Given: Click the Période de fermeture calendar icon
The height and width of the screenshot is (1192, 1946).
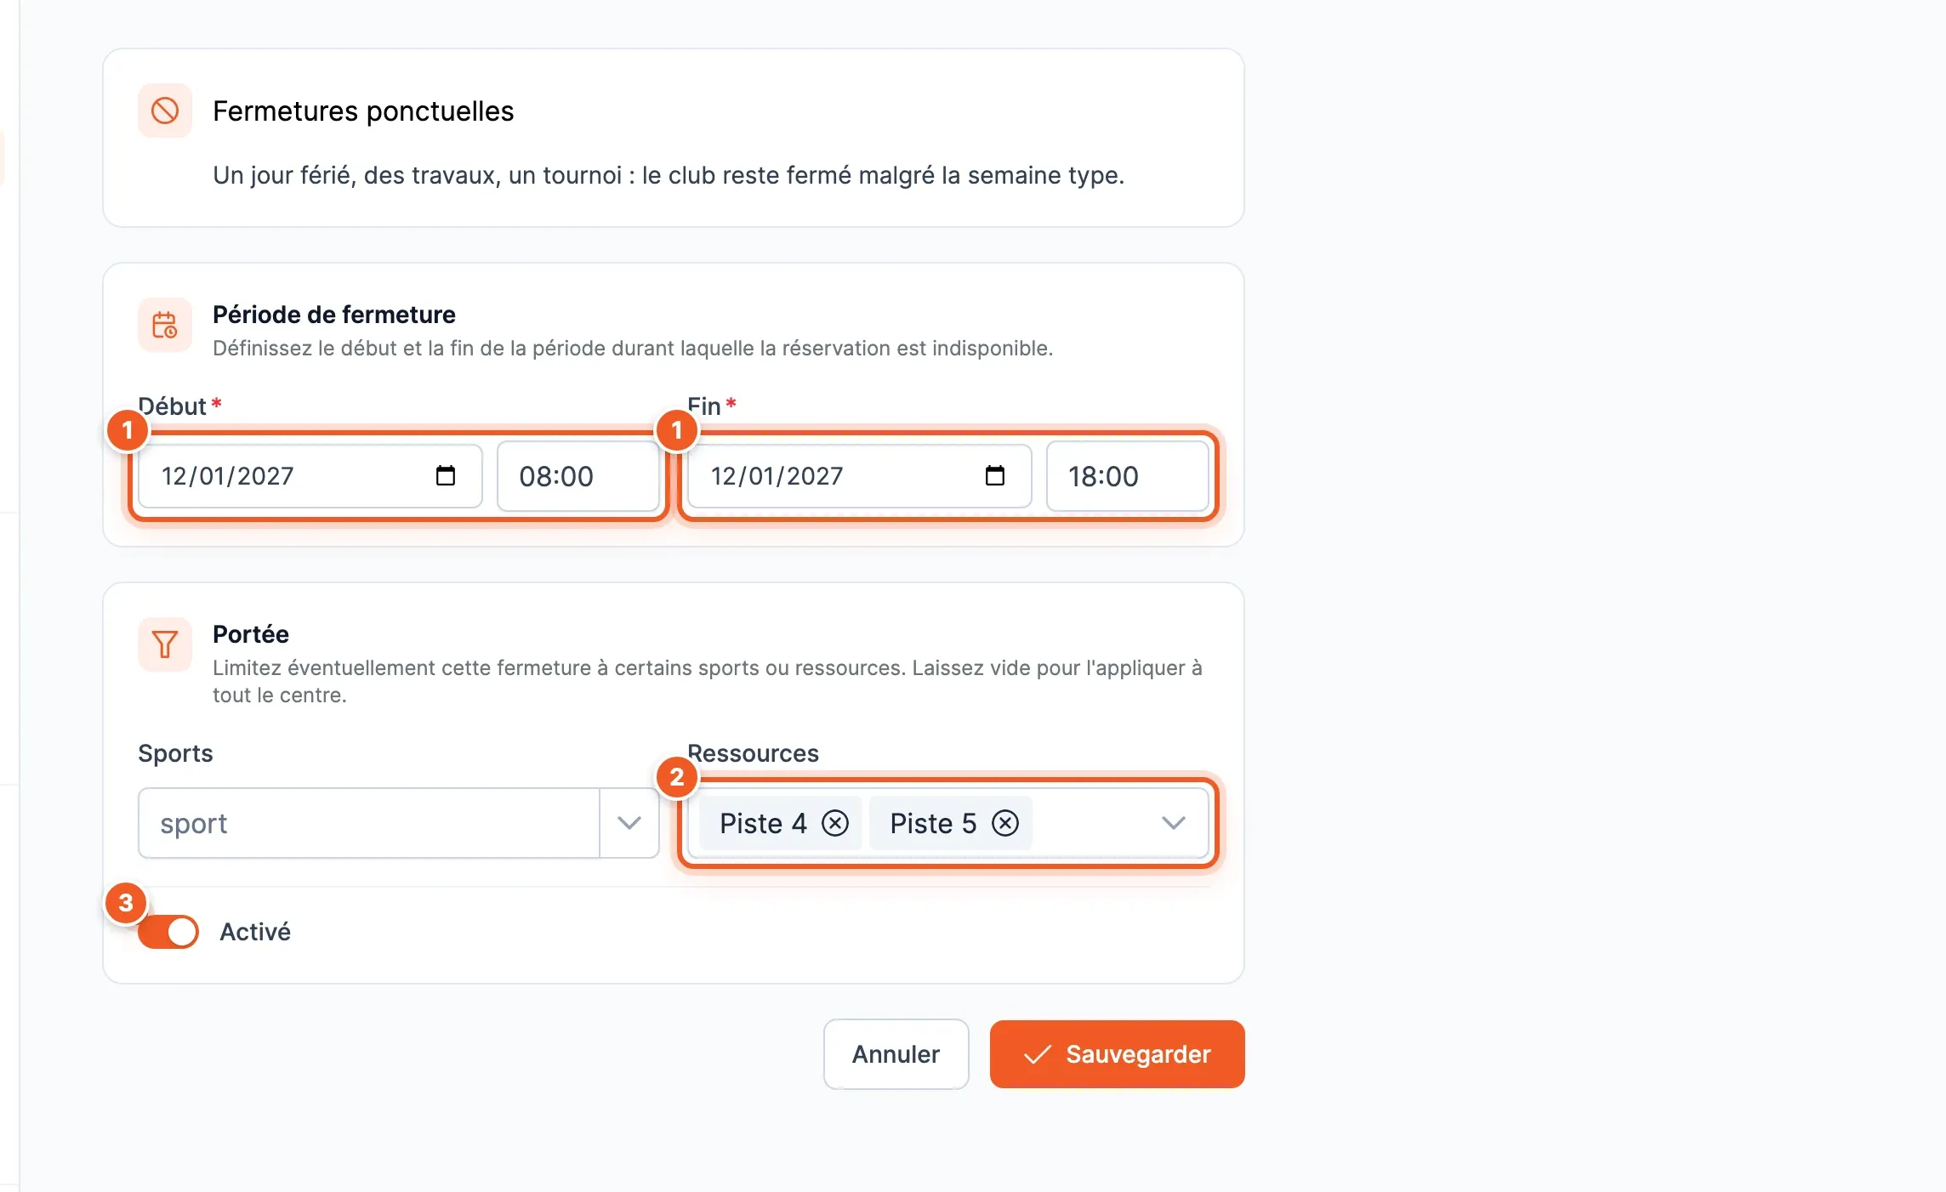Looking at the screenshot, I should click(165, 325).
